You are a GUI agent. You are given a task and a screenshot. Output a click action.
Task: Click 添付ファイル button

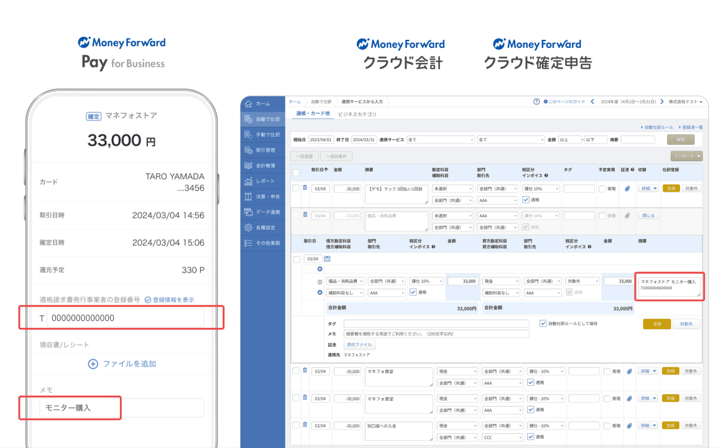[x=360, y=345]
